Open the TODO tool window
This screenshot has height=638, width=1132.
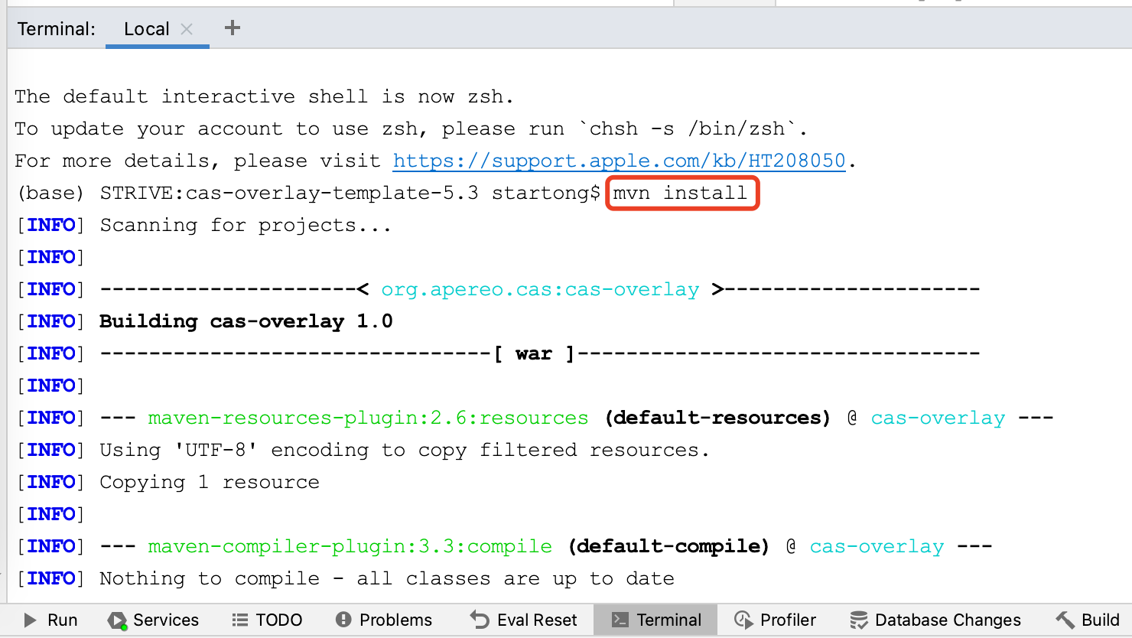coord(268,620)
